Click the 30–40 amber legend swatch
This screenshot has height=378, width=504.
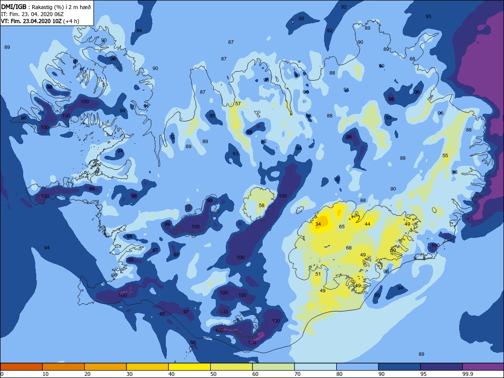click(148, 367)
